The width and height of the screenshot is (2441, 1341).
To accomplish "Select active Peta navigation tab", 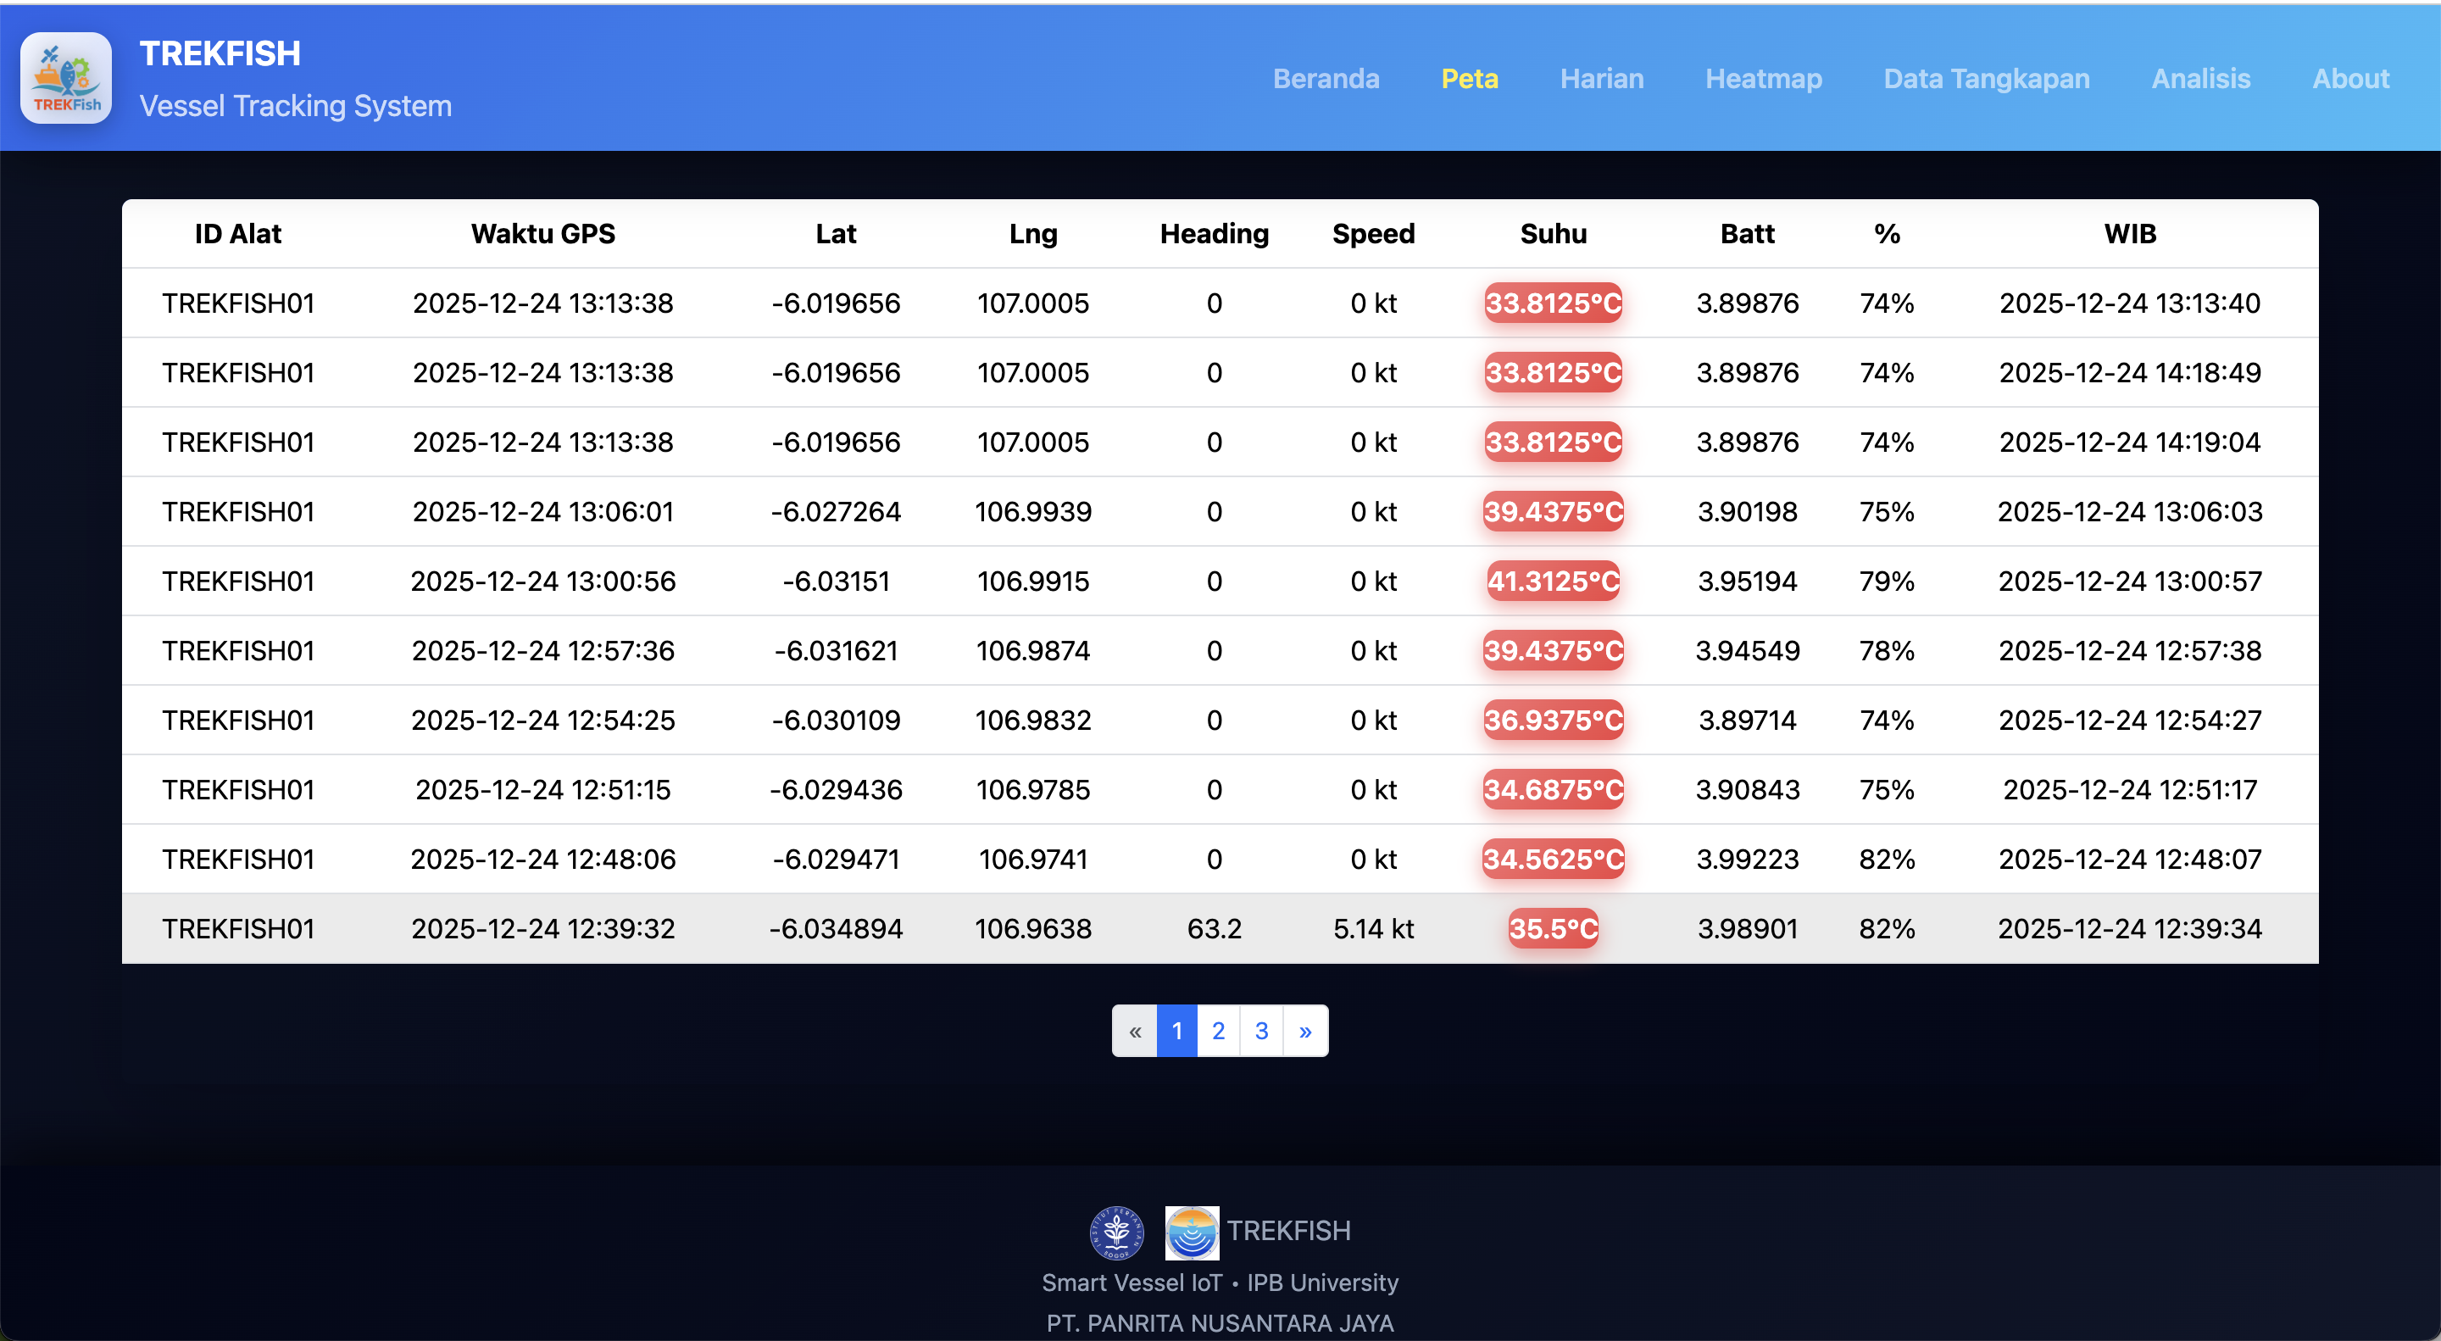I will 1469,79.
